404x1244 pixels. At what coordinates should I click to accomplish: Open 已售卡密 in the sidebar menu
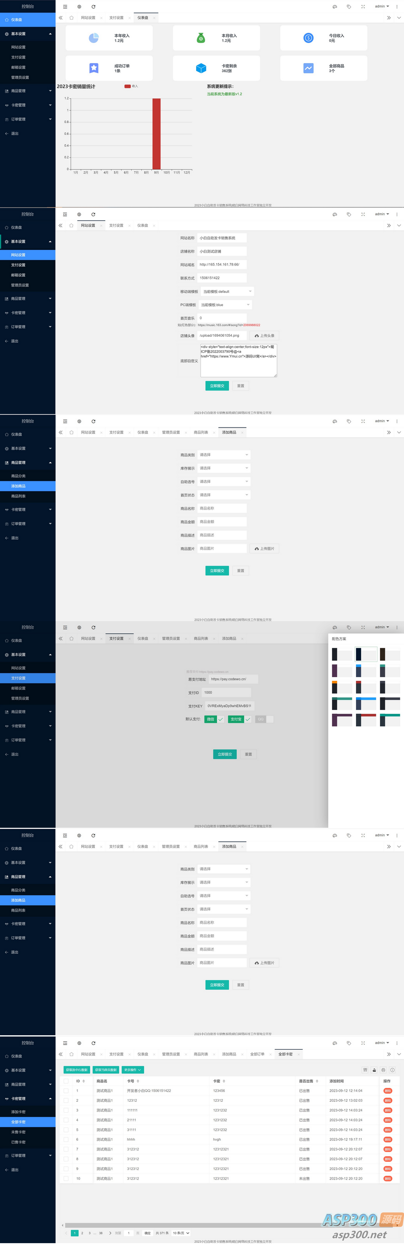[27, 1142]
